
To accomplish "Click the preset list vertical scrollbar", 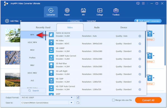I will click(145, 54).
